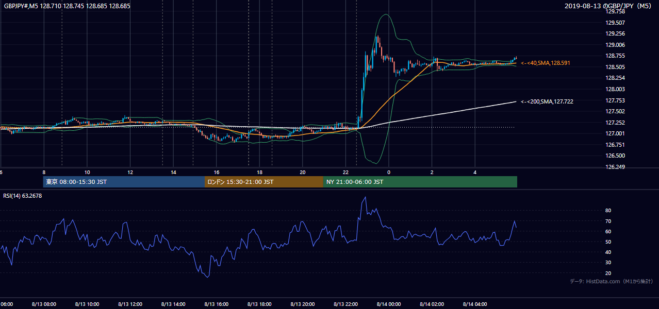Click price axis value 126.751
The width and height of the screenshot is (659, 309).
(x=616, y=145)
